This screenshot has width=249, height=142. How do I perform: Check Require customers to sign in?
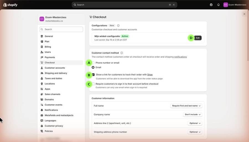(x=93, y=84)
